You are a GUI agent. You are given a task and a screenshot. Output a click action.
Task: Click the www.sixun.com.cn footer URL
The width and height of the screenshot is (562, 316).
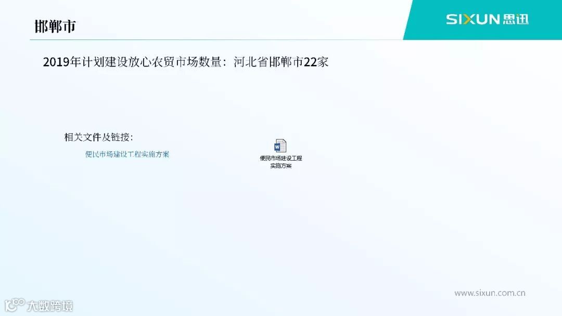click(490, 293)
